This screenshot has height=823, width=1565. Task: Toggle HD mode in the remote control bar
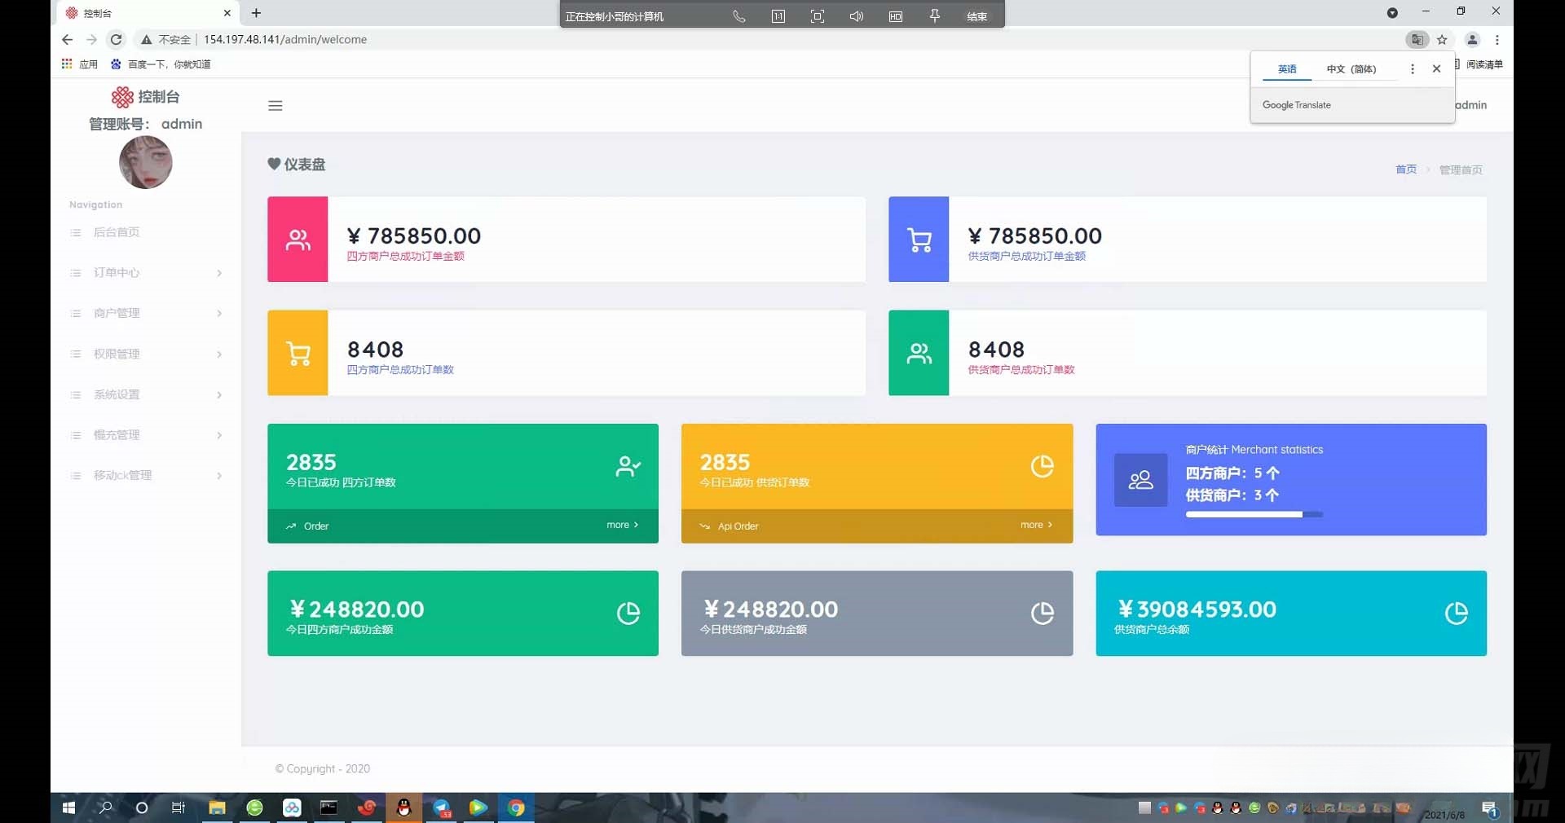(x=895, y=15)
